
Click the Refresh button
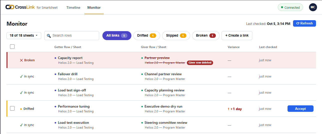[305, 23]
